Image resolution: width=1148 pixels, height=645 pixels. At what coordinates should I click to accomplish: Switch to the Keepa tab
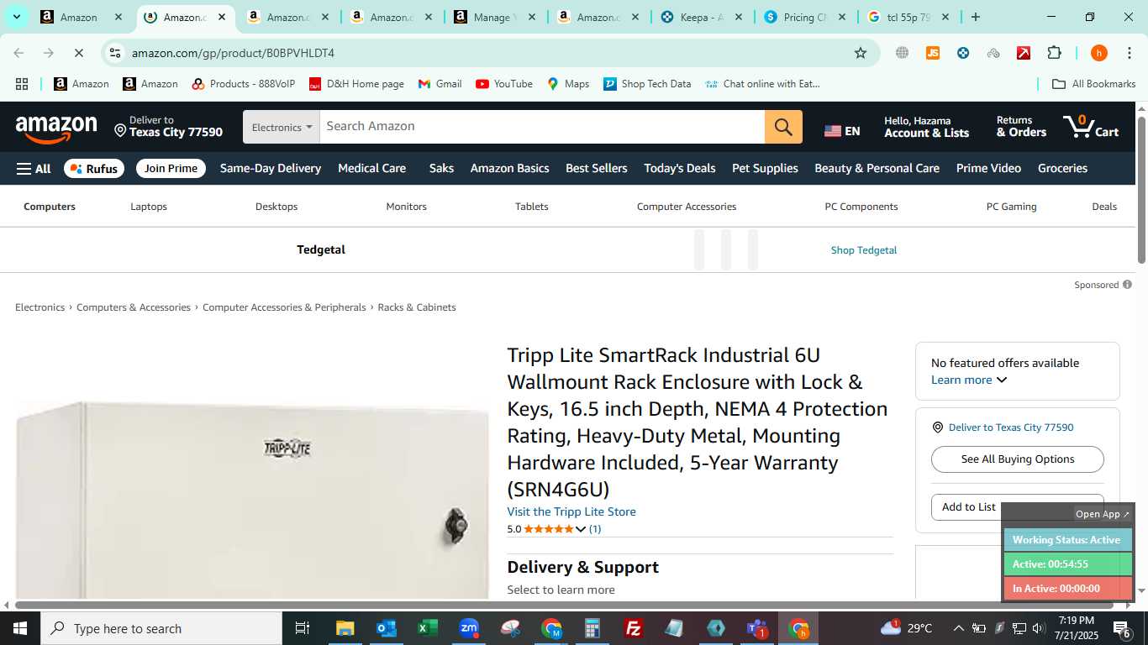point(702,17)
